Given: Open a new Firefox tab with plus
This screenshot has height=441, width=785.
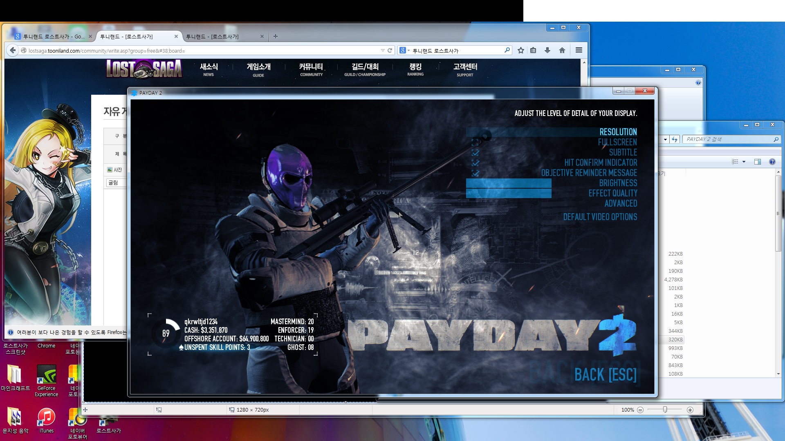Looking at the screenshot, I should click(x=276, y=36).
